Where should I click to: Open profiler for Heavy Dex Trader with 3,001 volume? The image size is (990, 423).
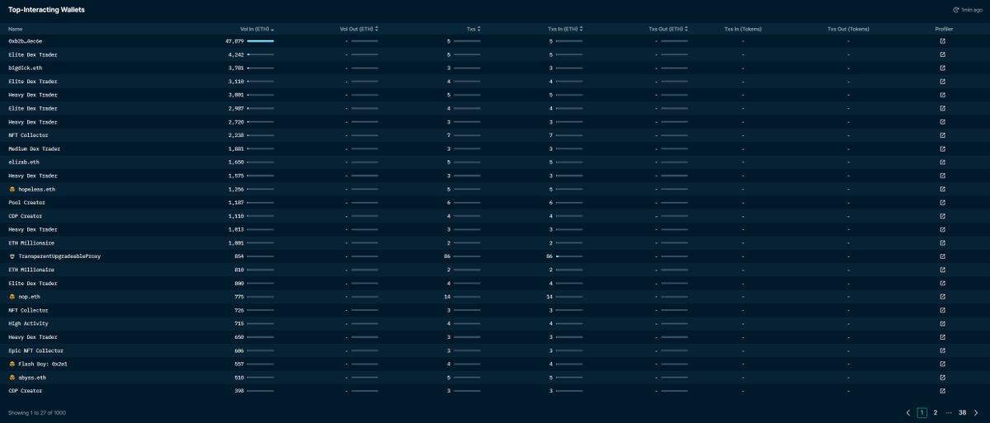(943, 95)
